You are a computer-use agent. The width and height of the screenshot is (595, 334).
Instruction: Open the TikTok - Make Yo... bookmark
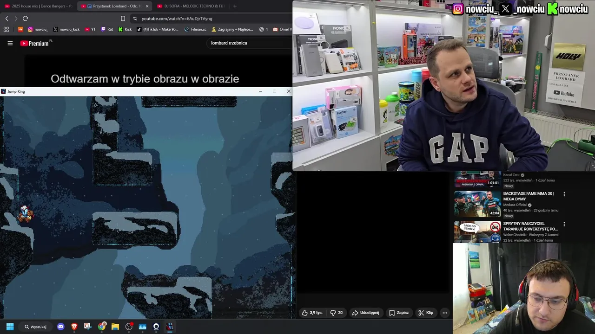157,29
